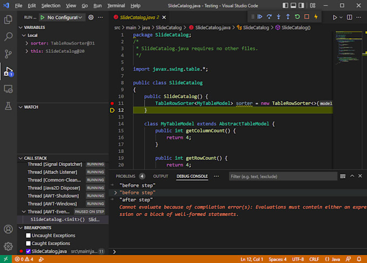The image size is (367, 263).
Task: Click the debug console REPL input
Action: pos(239,252)
